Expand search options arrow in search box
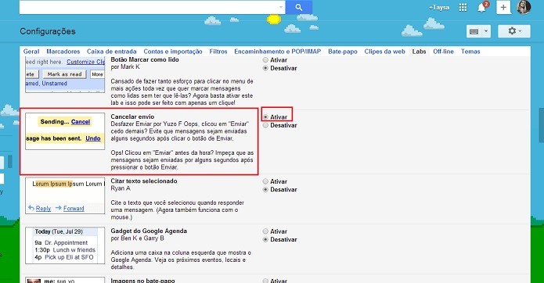Viewport: 544px width, 283px height. [x=281, y=7]
